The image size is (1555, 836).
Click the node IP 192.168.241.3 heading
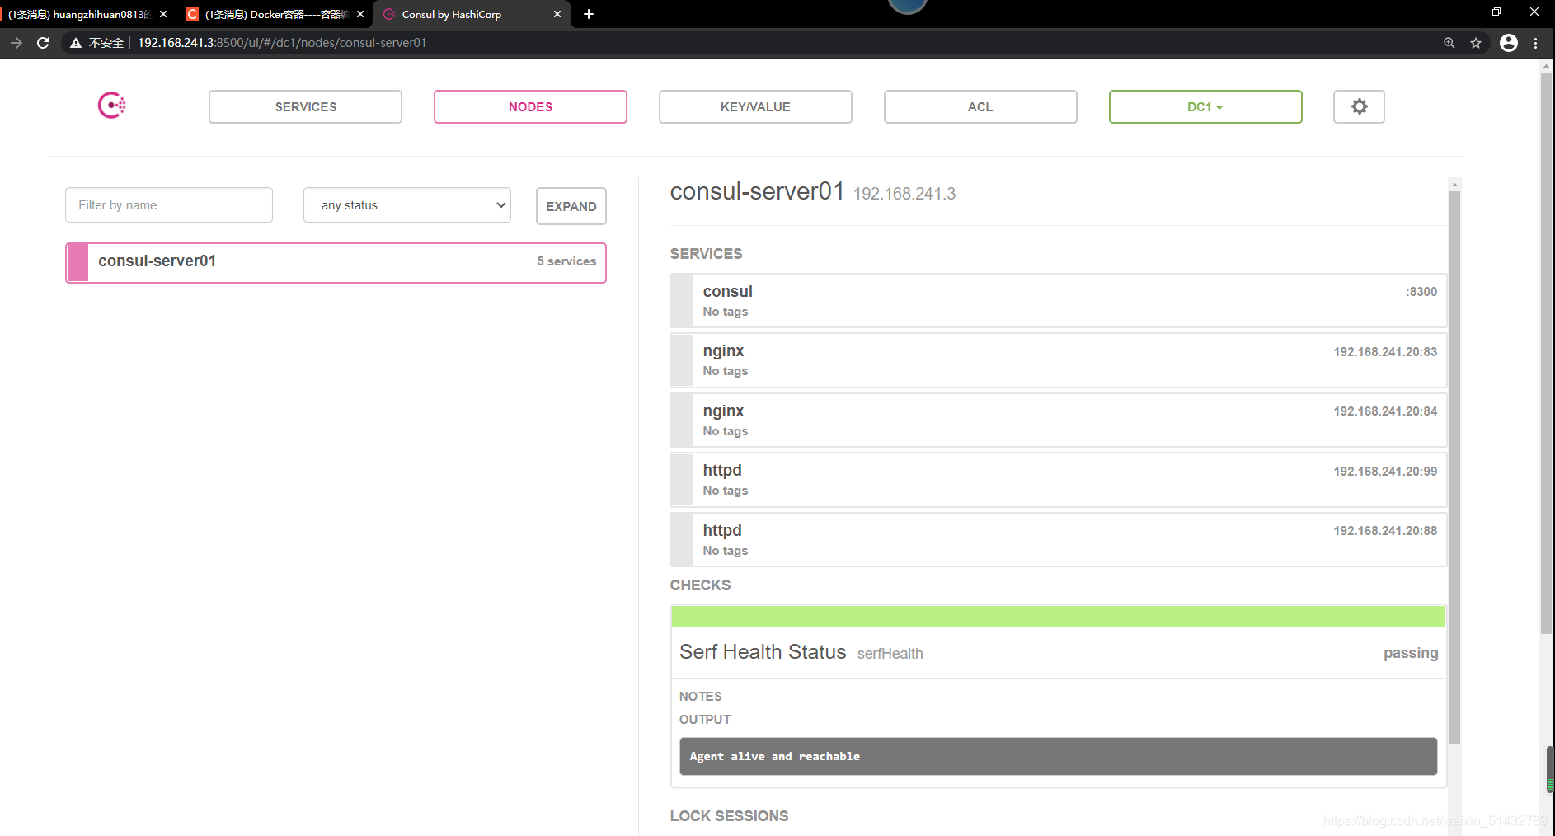point(904,194)
